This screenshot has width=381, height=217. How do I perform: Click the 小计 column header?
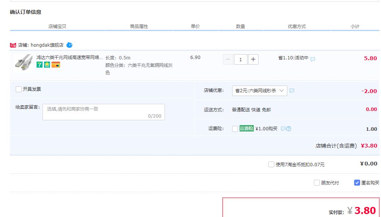pyautogui.click(x=355, y=26)
